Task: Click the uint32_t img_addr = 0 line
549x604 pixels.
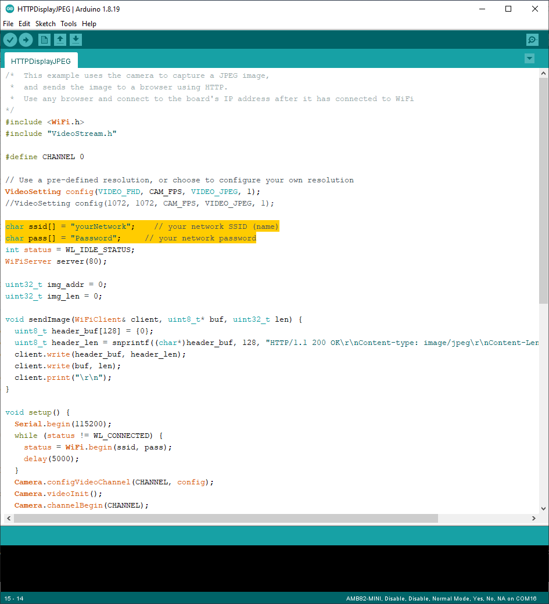Action: click(56, 285)
